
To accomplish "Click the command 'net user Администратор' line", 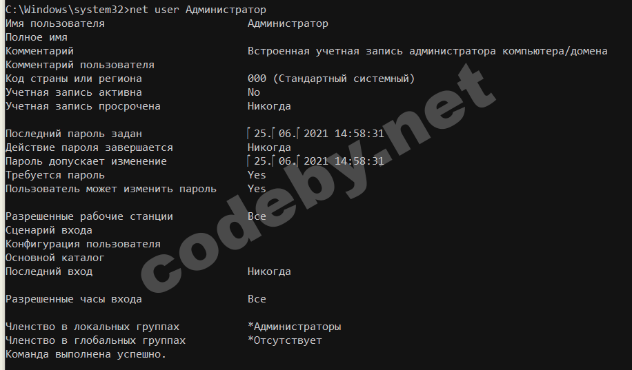I will pyautogui.click(x=135, y=10).
